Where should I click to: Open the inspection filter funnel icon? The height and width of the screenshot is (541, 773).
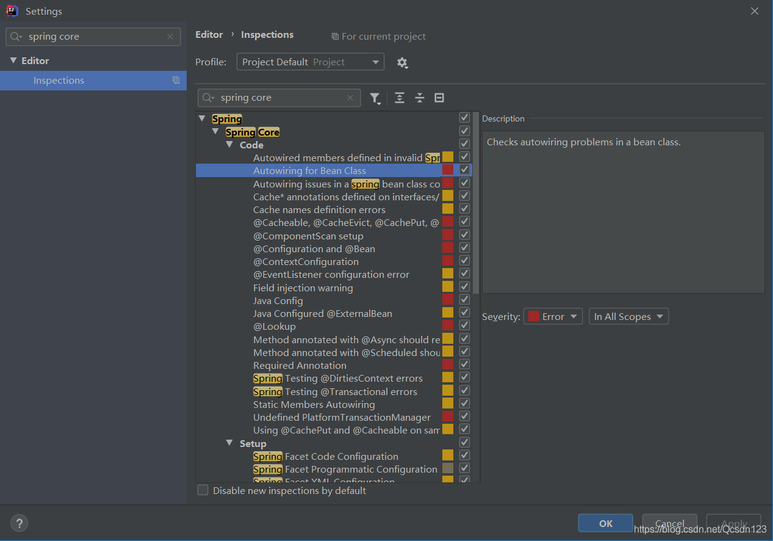375,98
